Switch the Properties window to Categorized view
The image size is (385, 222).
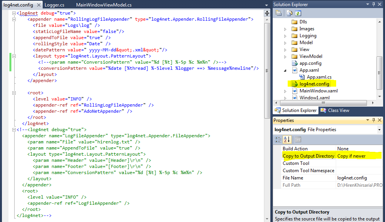coord(278,140)
